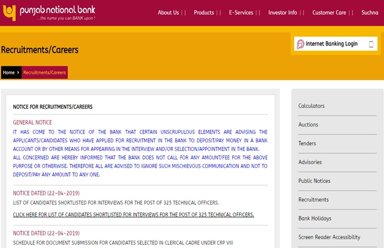Image resolution: width=384 pixels, height=248 pixels.
Task: Open Screen Reader Accessibility link
Action: [x=329, y=237]
